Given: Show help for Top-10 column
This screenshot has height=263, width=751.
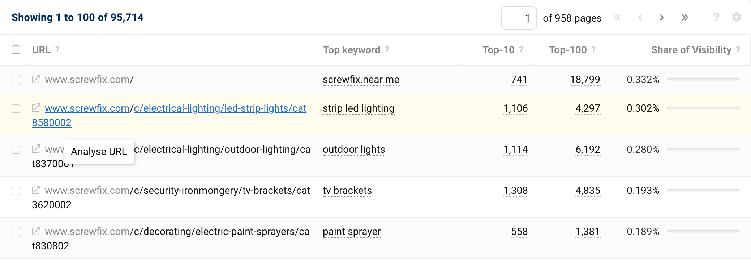Looking at the screenshot, I should point(521,49).
